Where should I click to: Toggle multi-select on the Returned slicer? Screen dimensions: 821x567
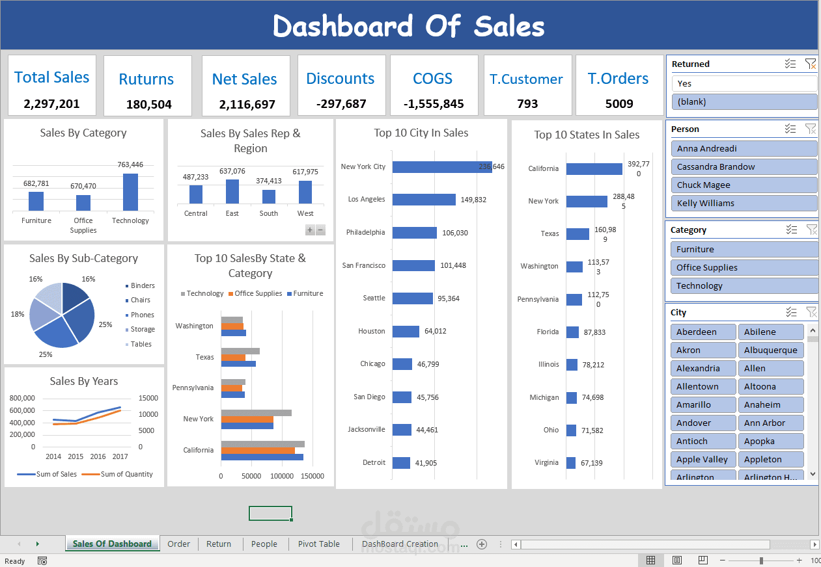[790, 64]
